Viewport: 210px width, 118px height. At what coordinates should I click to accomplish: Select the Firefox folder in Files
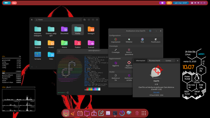[x=78, y=30]
